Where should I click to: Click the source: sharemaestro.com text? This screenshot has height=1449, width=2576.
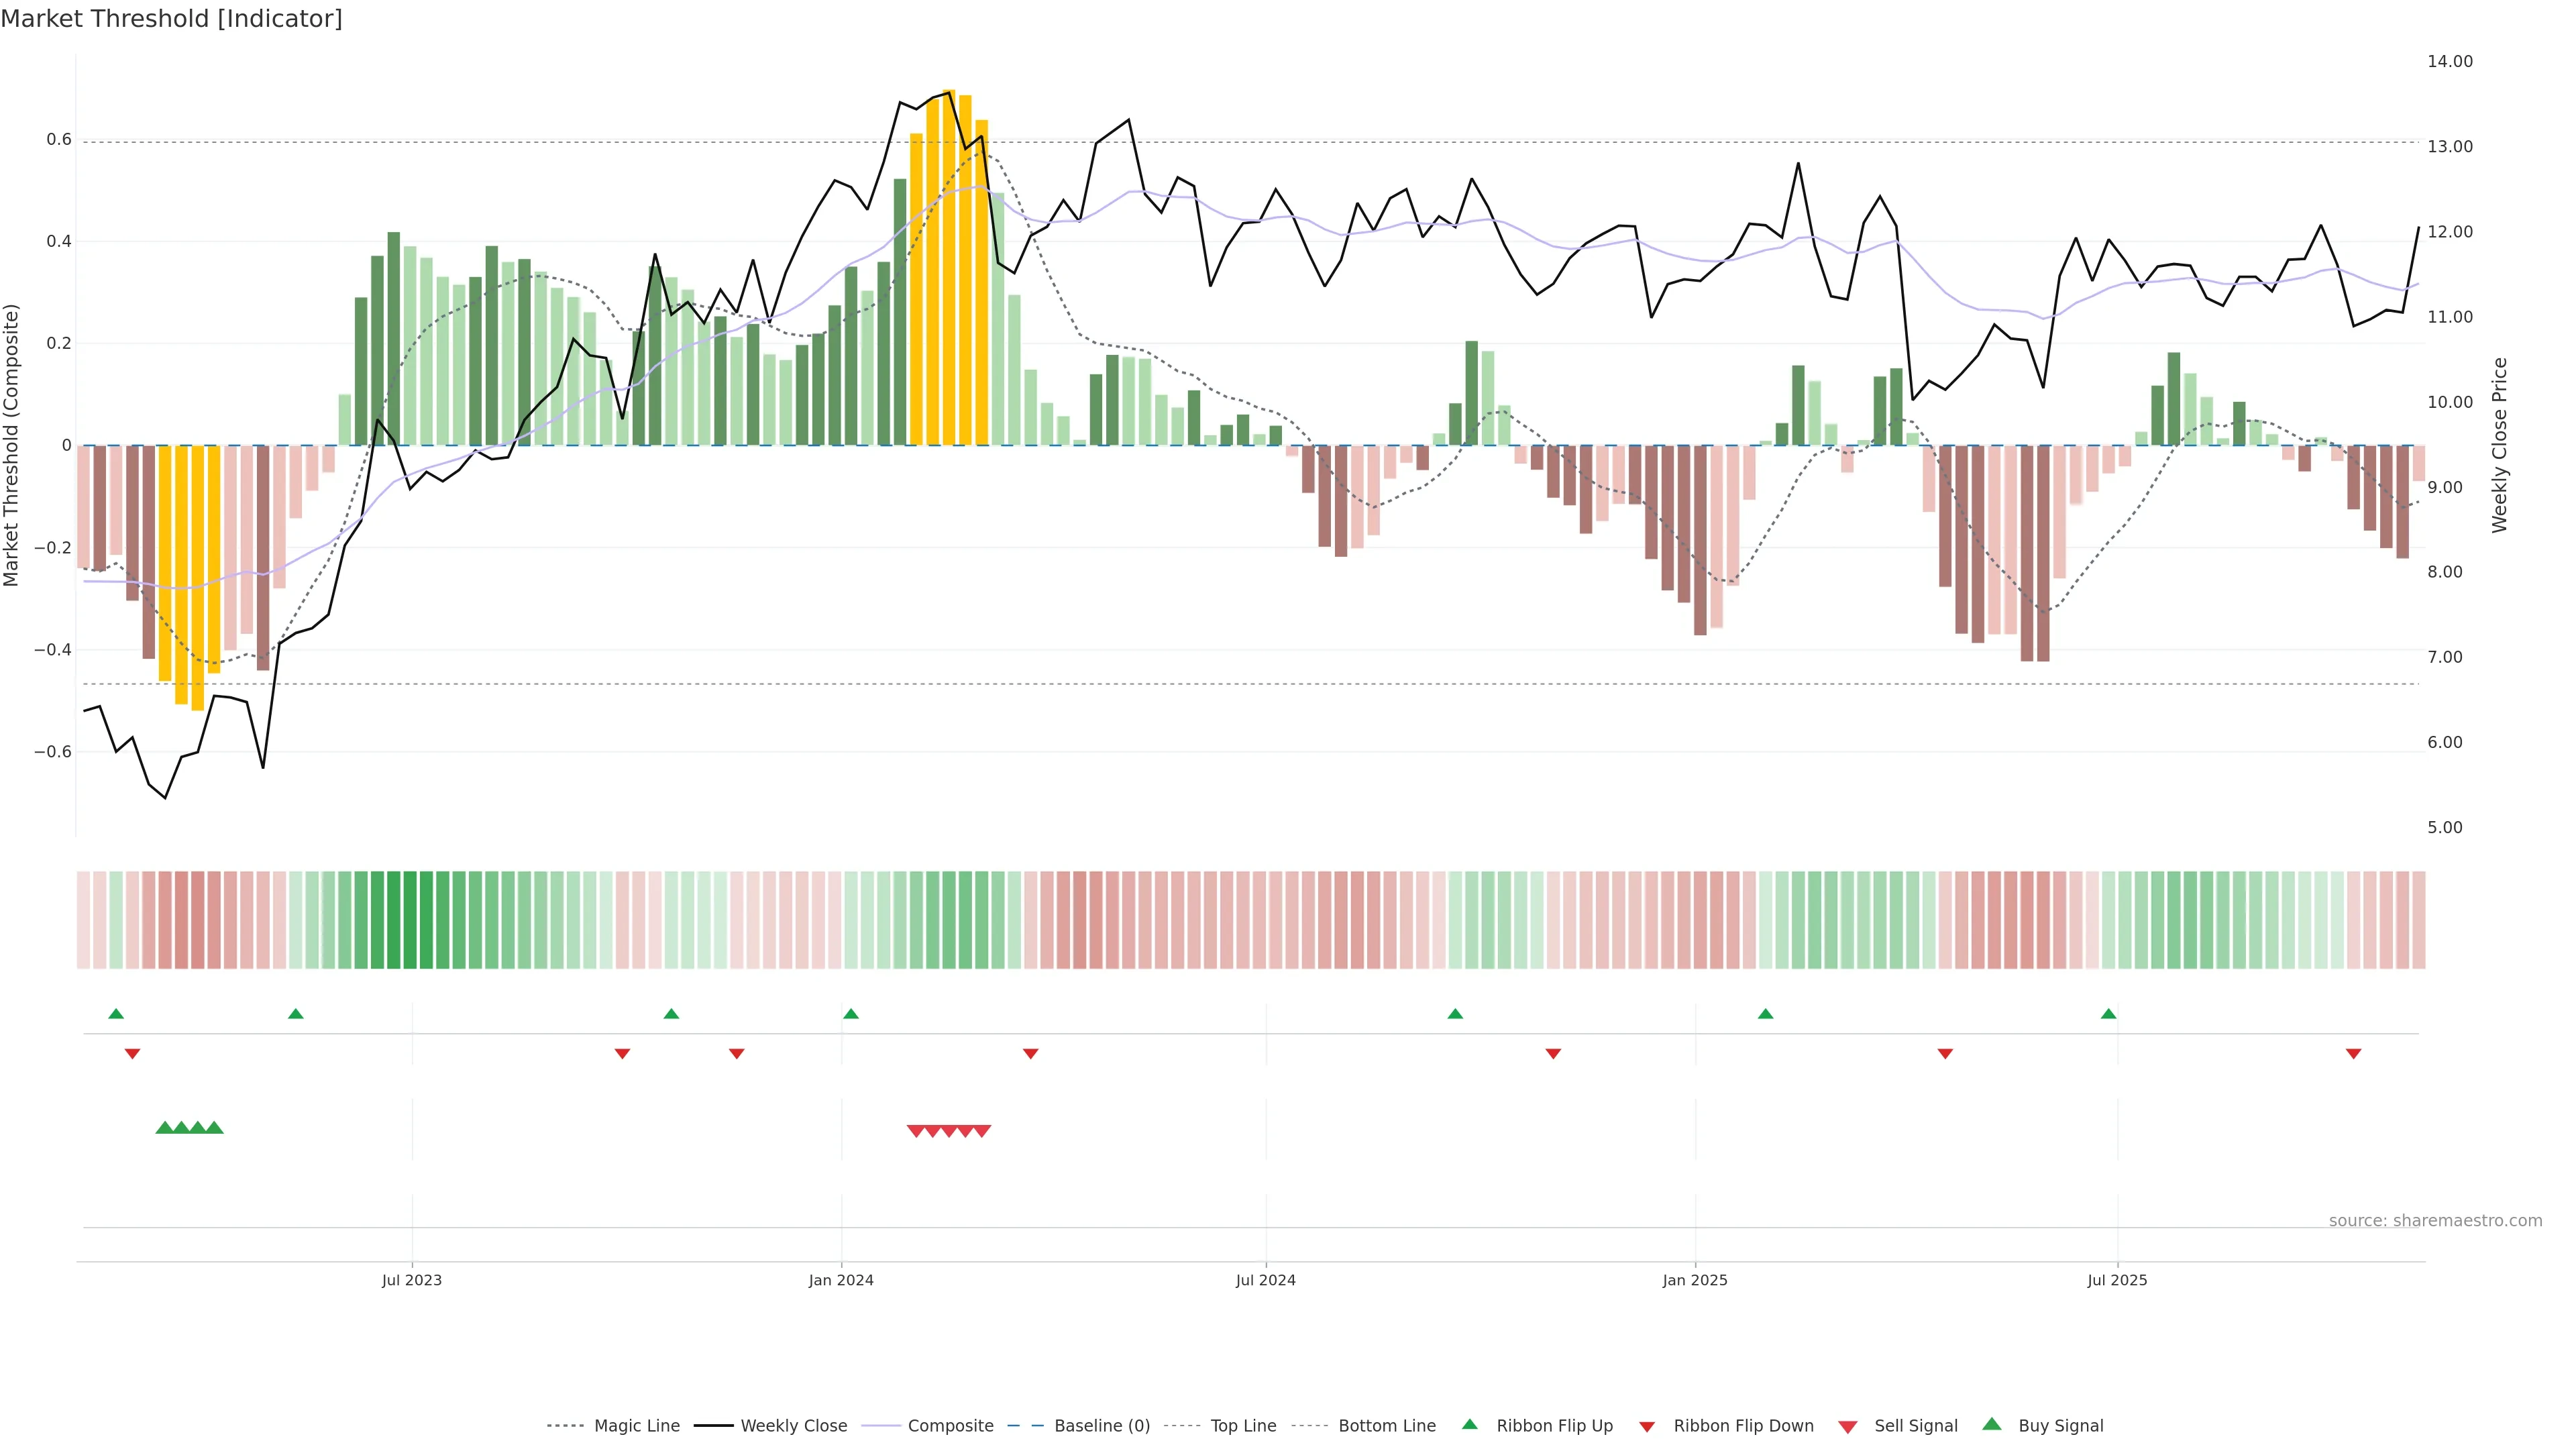pos(2435,1221)
